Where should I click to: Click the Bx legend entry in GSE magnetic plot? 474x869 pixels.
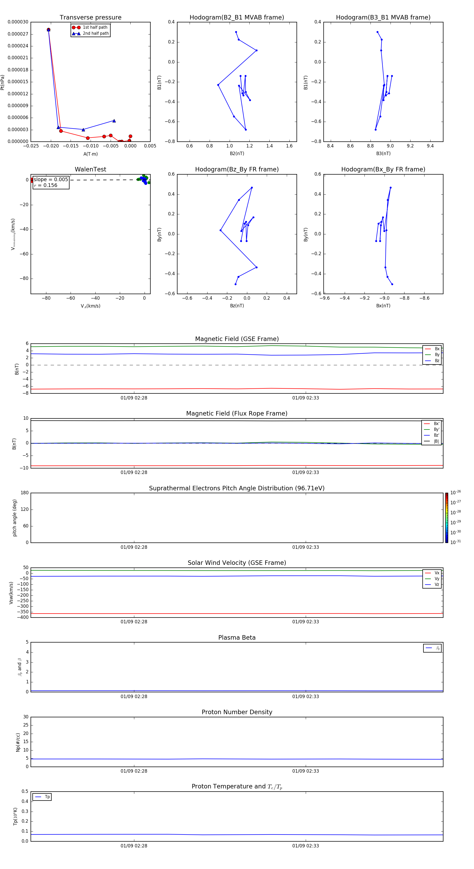432,349
